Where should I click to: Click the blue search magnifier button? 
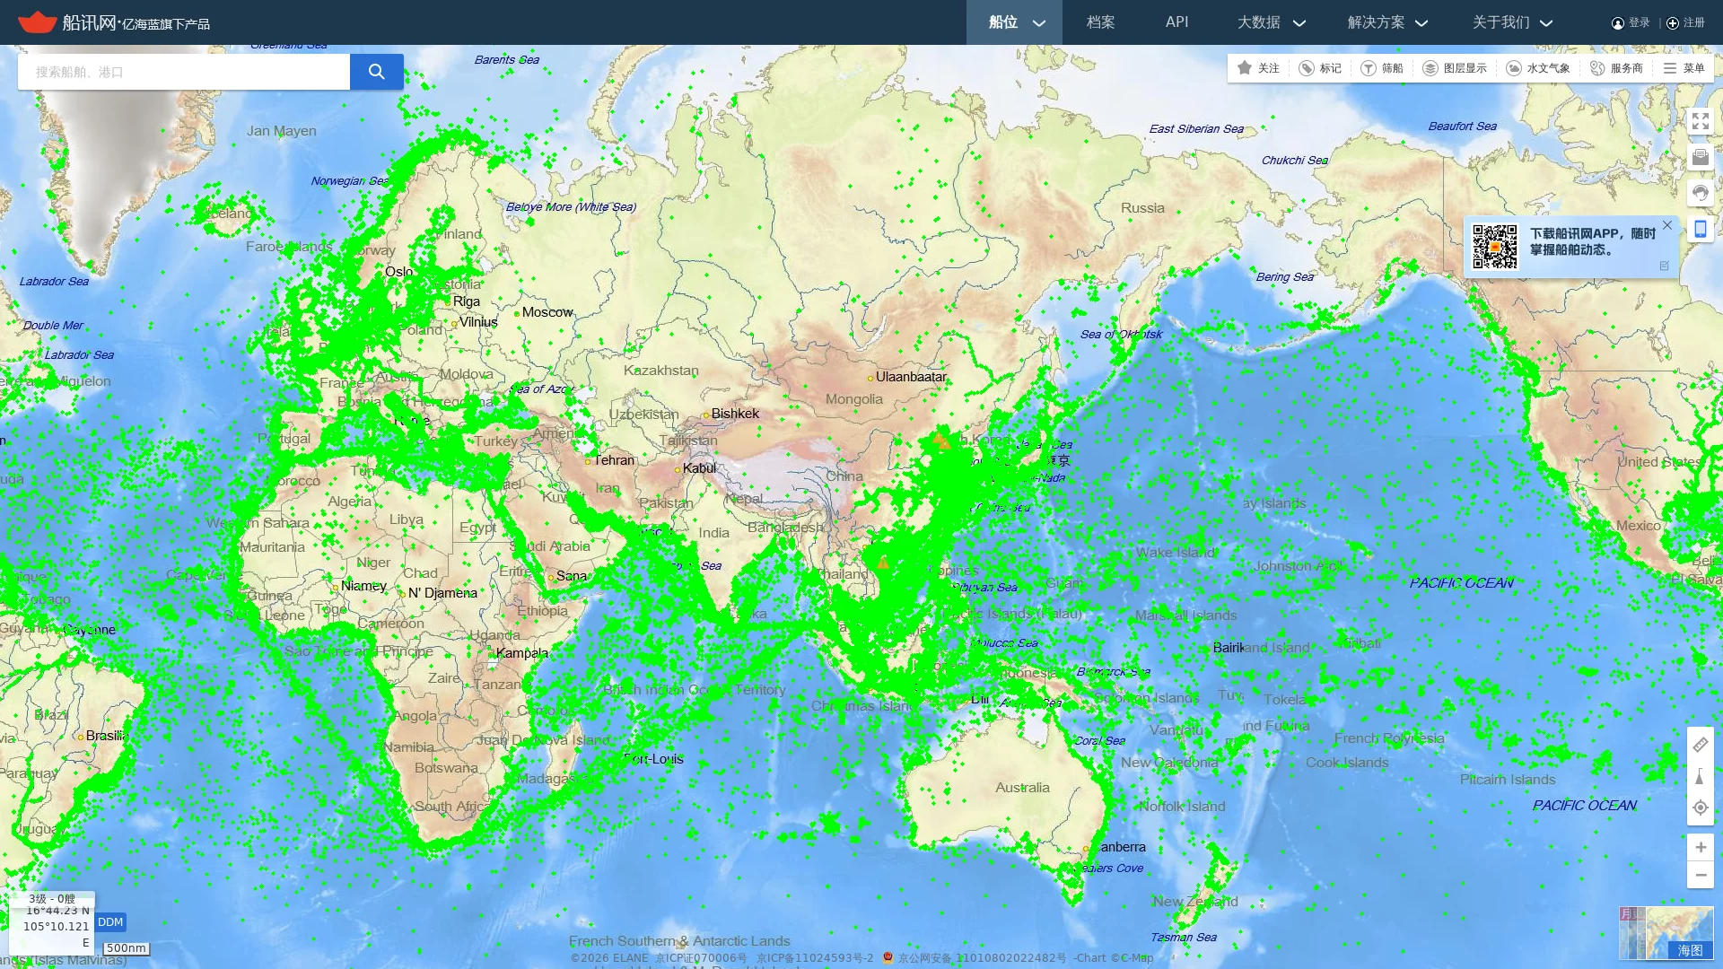(376, 72)
